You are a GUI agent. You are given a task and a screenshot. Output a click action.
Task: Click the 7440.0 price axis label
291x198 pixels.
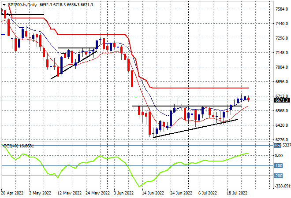click(282, 23)
